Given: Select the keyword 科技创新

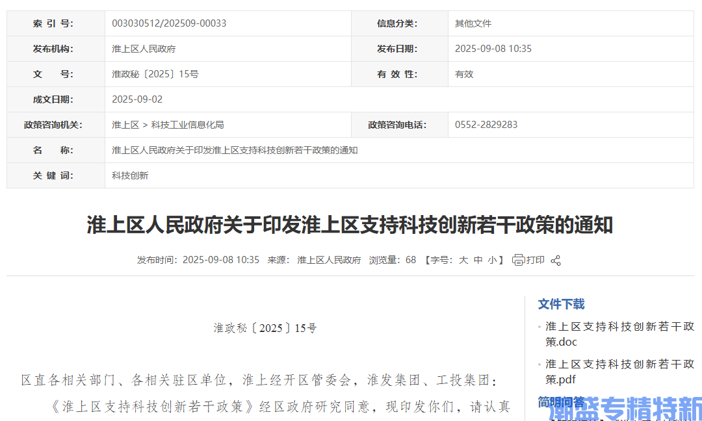Looking at the screenshot, I should pyautogui.click(x=129, y=175).
